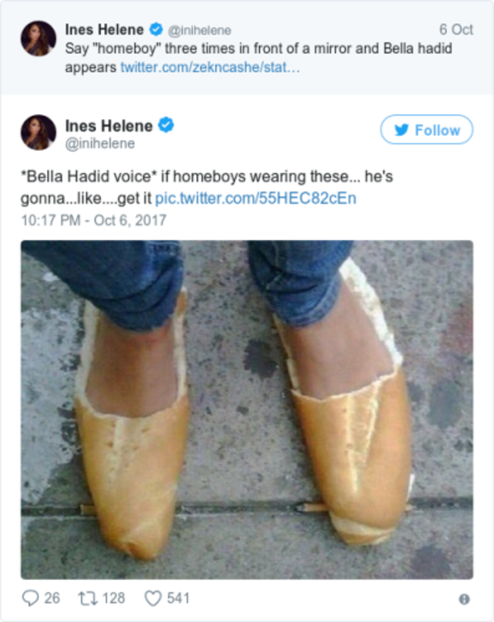Click the verified badge in the quoted header tweet
The width and height of the screenshot is (494, 622).
(x=156, y=29)
